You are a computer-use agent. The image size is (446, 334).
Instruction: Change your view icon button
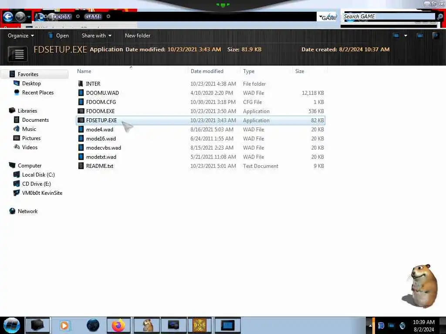pos(396,36)
